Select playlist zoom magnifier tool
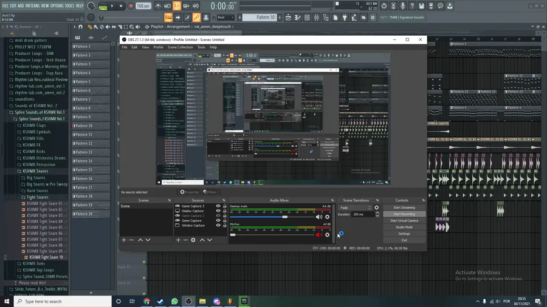The image size is (547, 307). click(x=132, y=27)
